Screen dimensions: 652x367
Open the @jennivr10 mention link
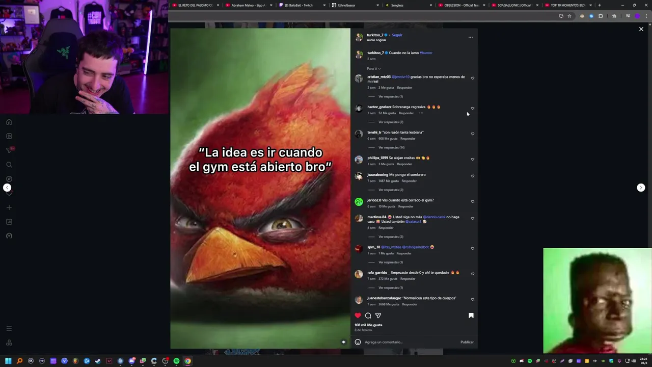point(400,77)
